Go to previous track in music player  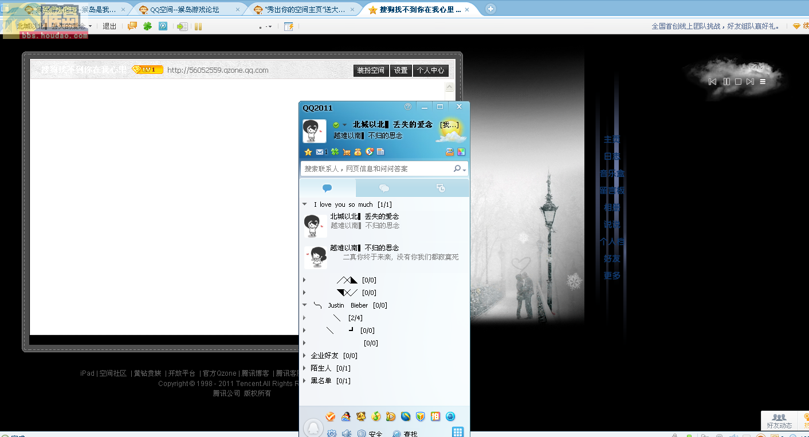click(x=713, y=82)
